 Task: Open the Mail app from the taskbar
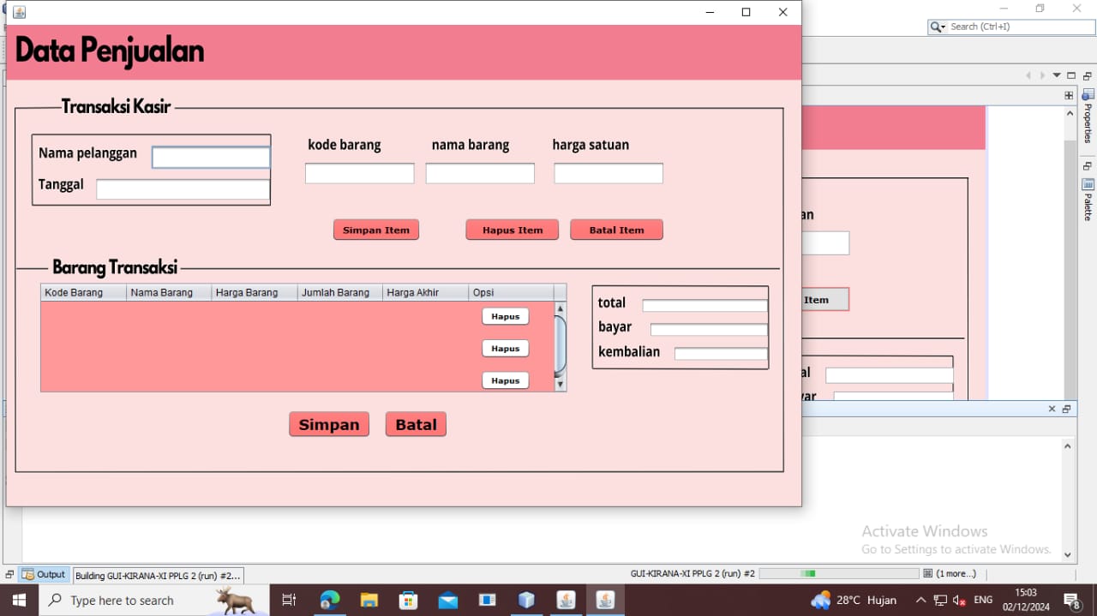[x=448, y=600]
